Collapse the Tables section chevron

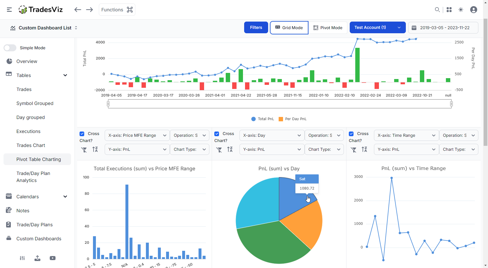point(65,75)
